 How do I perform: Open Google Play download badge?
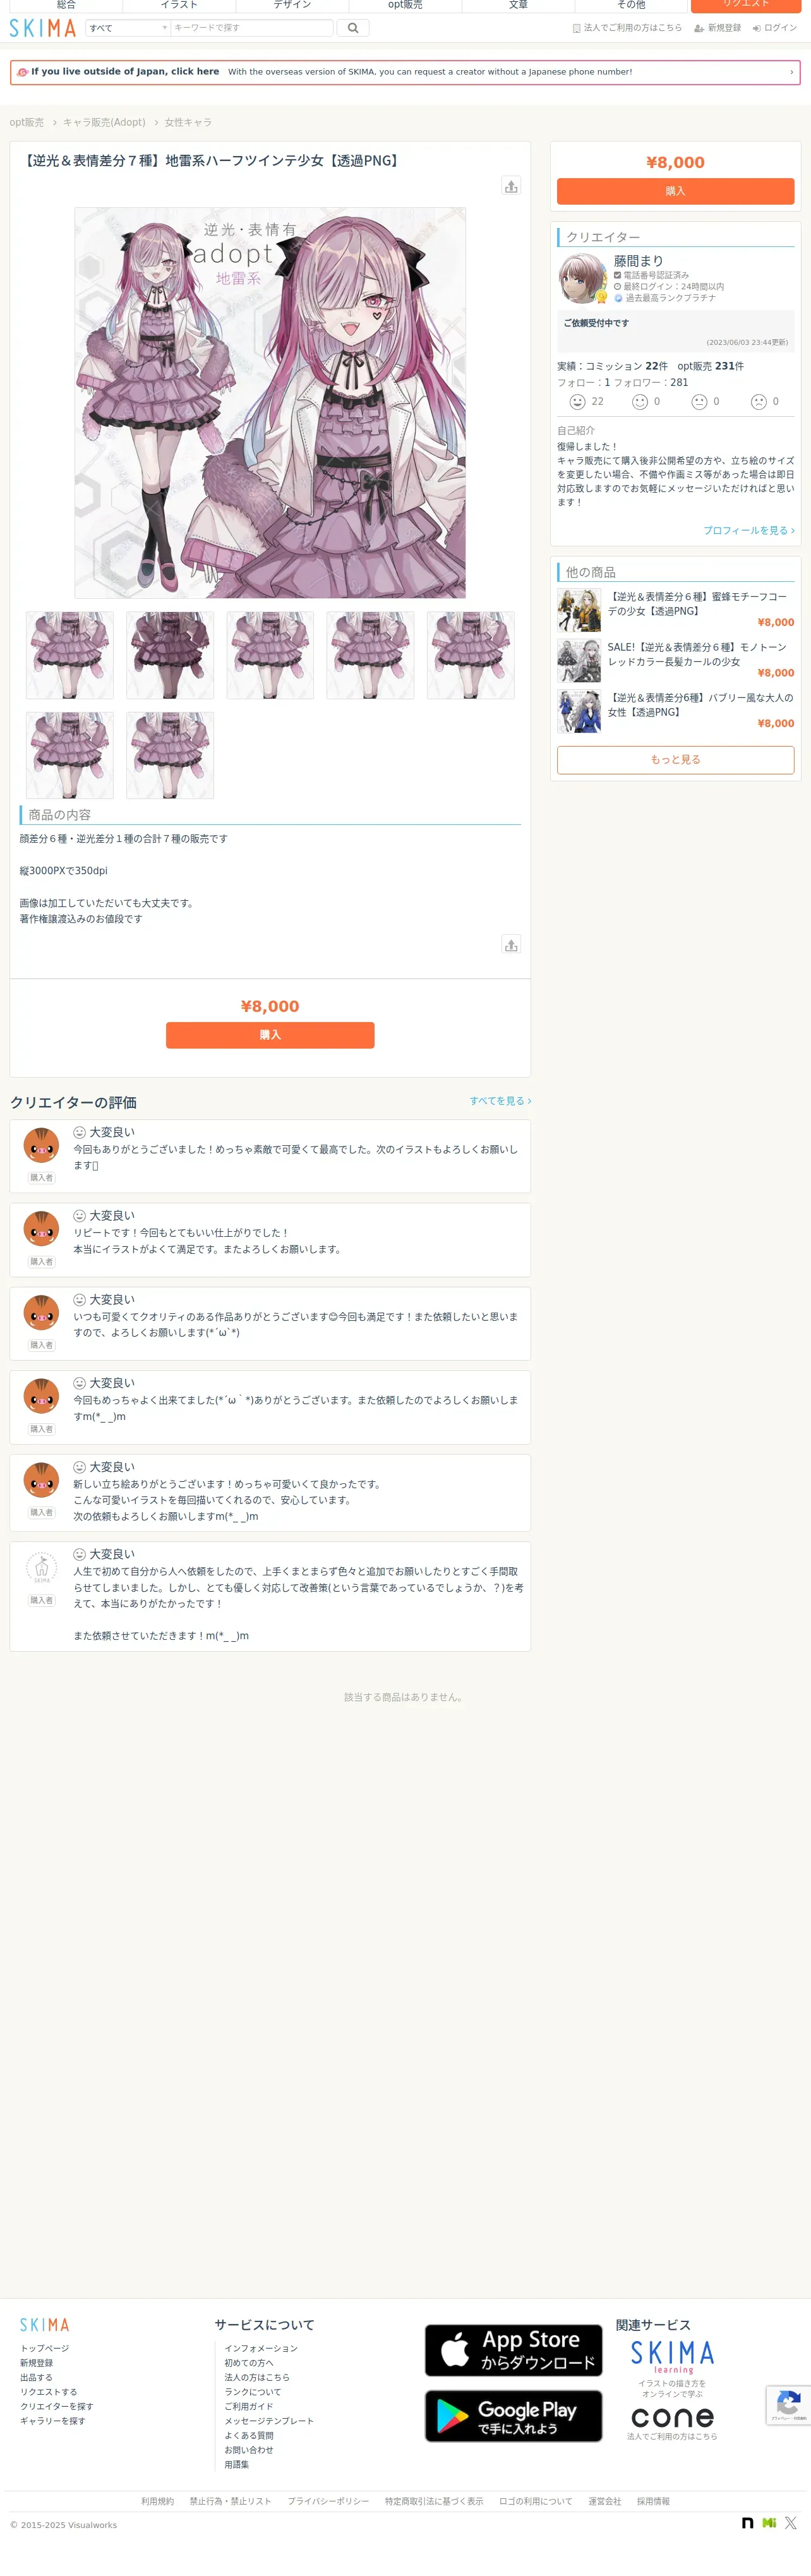[514, 2417]
